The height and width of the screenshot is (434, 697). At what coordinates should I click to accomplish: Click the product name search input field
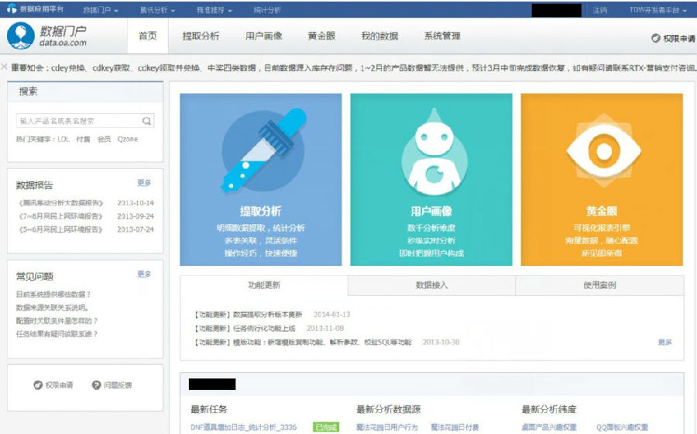[77, 121]
